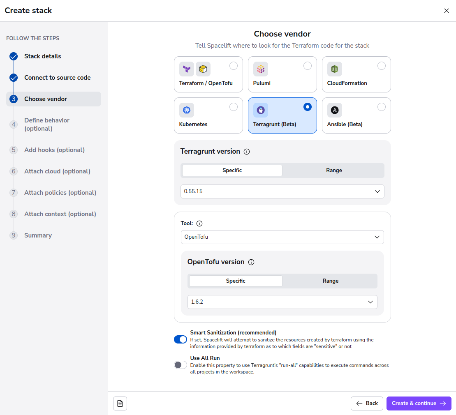
Task: Select the Pulumi vendor icon
Action: pos(261,69)
